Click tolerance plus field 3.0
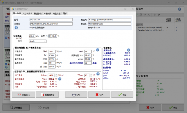This screenshot has height=113, width=187. point(55,36)
